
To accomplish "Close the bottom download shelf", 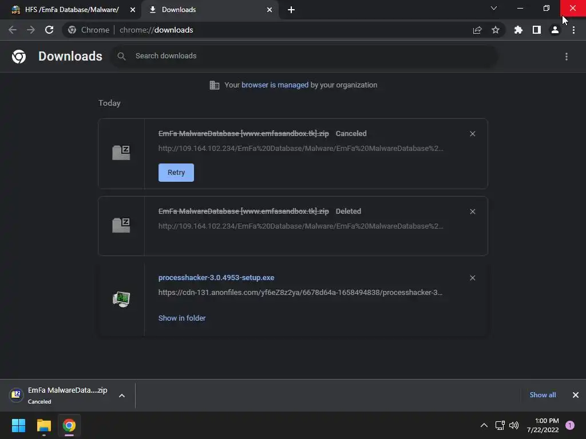I will pos(576,394).
